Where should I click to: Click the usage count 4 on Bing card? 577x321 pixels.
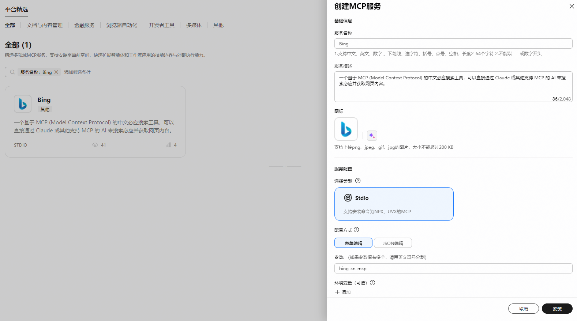(175, 145)
